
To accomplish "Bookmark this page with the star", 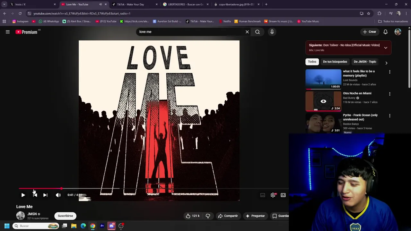I will tap(369, 13).
